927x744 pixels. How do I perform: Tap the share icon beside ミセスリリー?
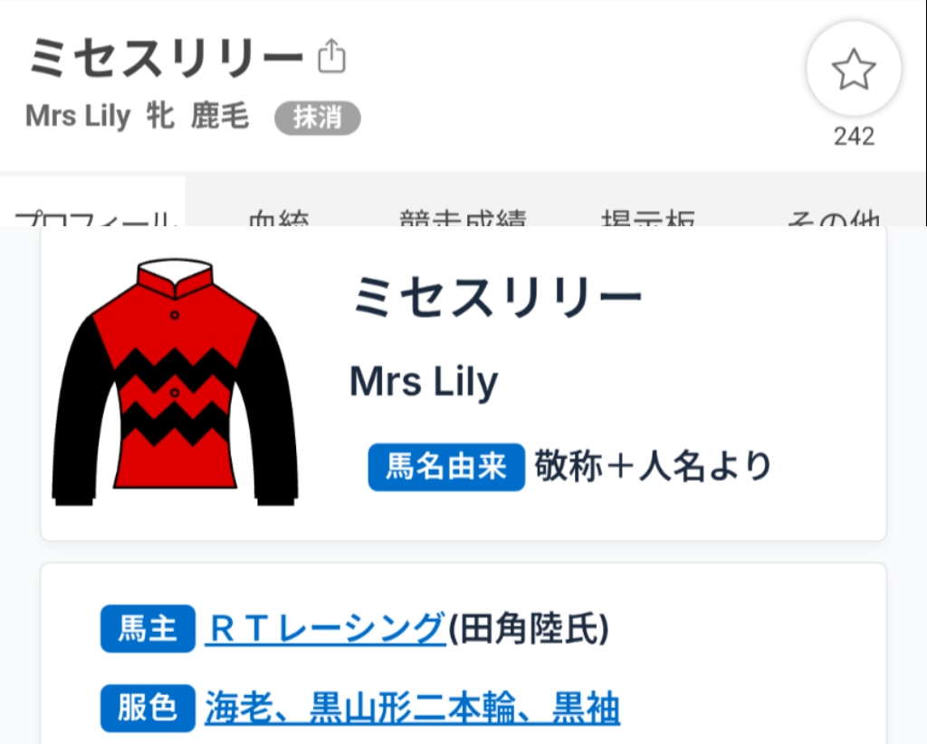click(x=331, y=56)
